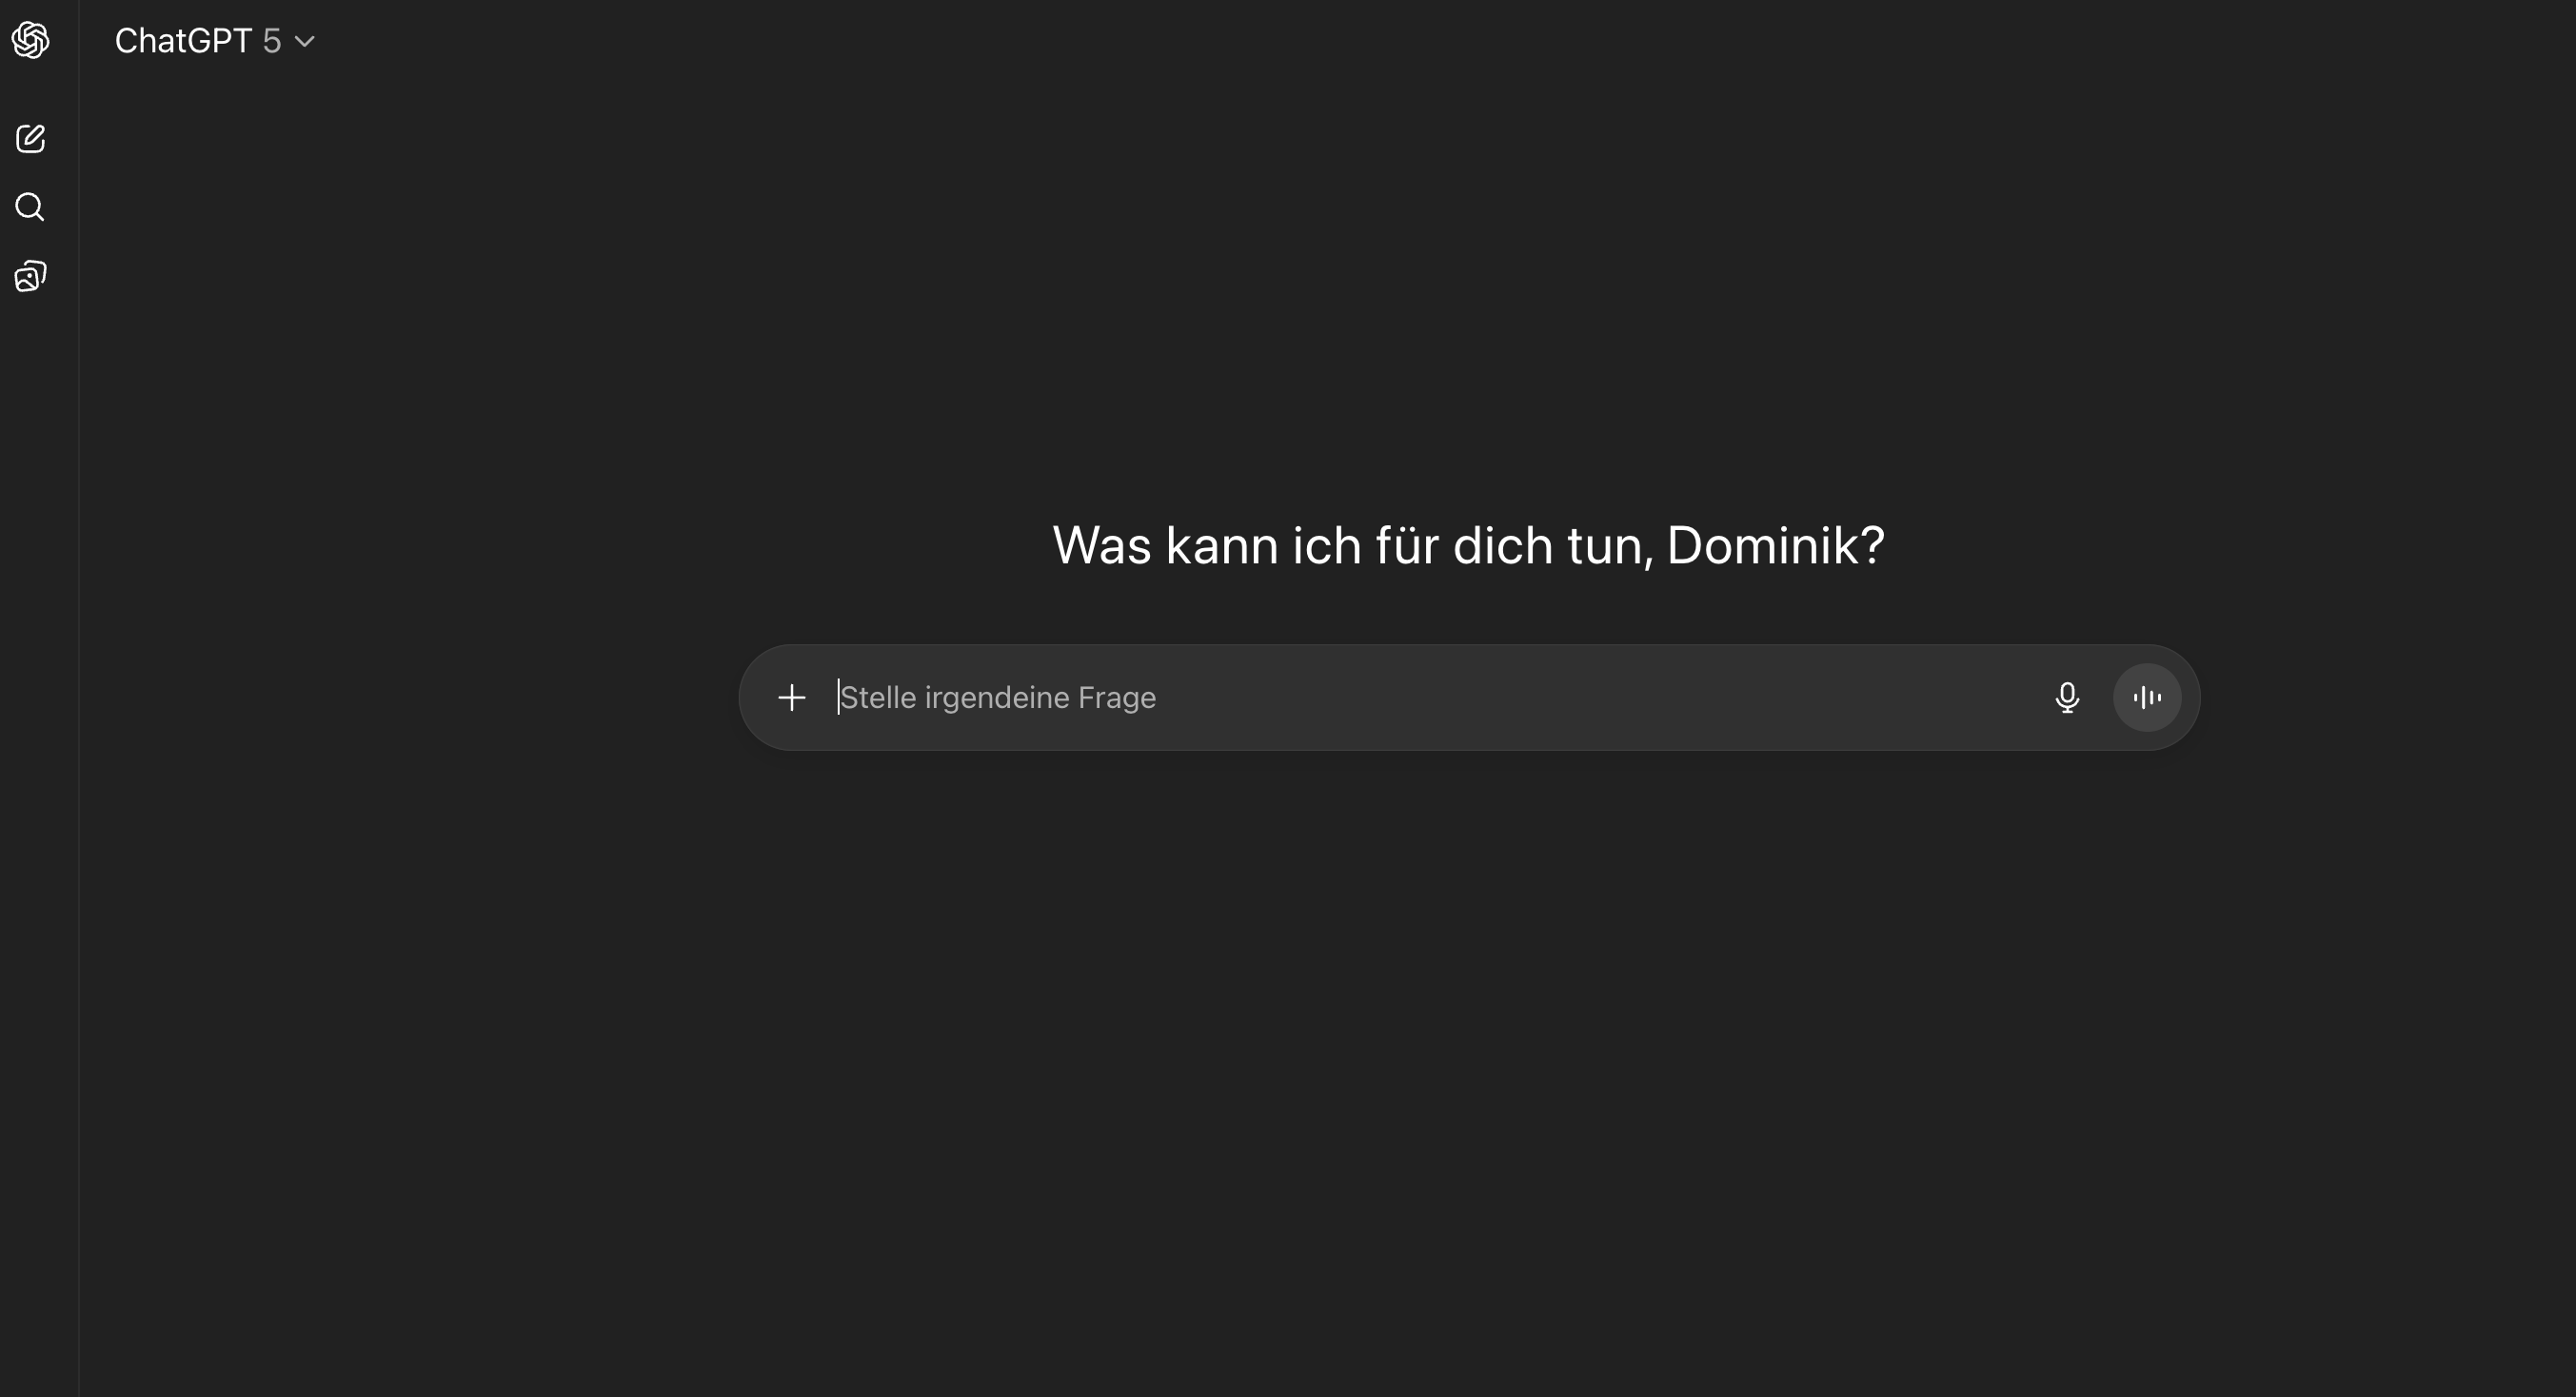Toggle the circular voice conversation button
The width and height of the screenshot is (2576, 1397).
(x=2146, y=697)
